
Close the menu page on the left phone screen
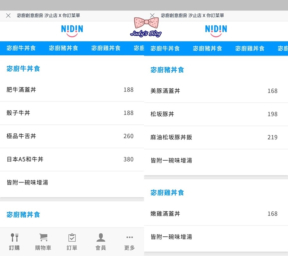(x=8, y=16)
